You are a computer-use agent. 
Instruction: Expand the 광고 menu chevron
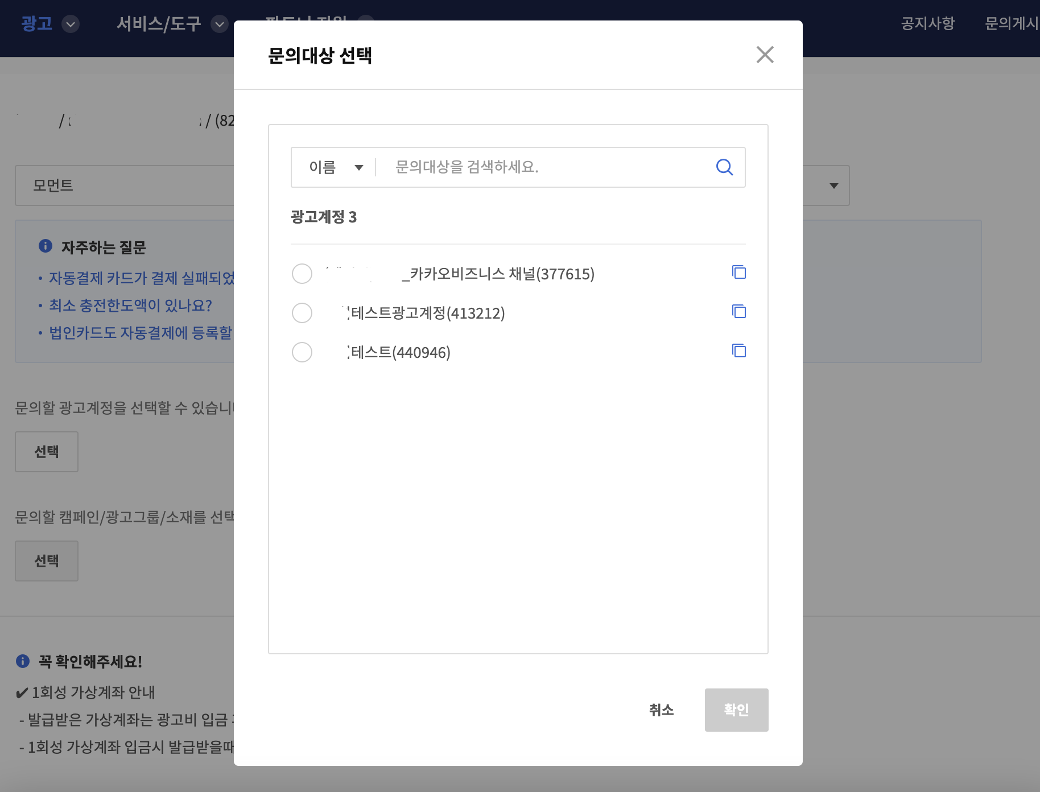point(71,24)
